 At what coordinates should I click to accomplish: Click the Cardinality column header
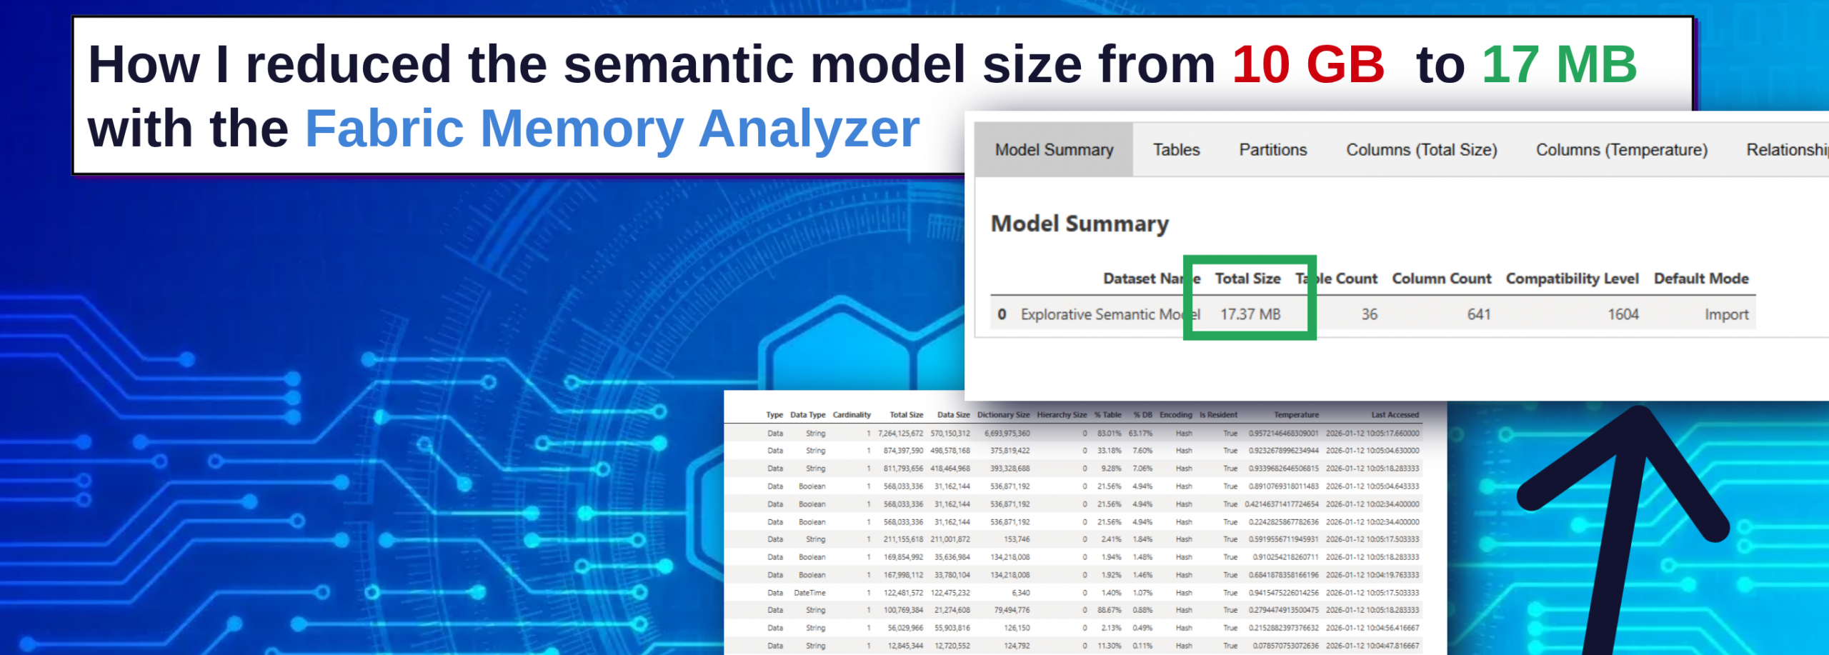click(x=852, y=415)
